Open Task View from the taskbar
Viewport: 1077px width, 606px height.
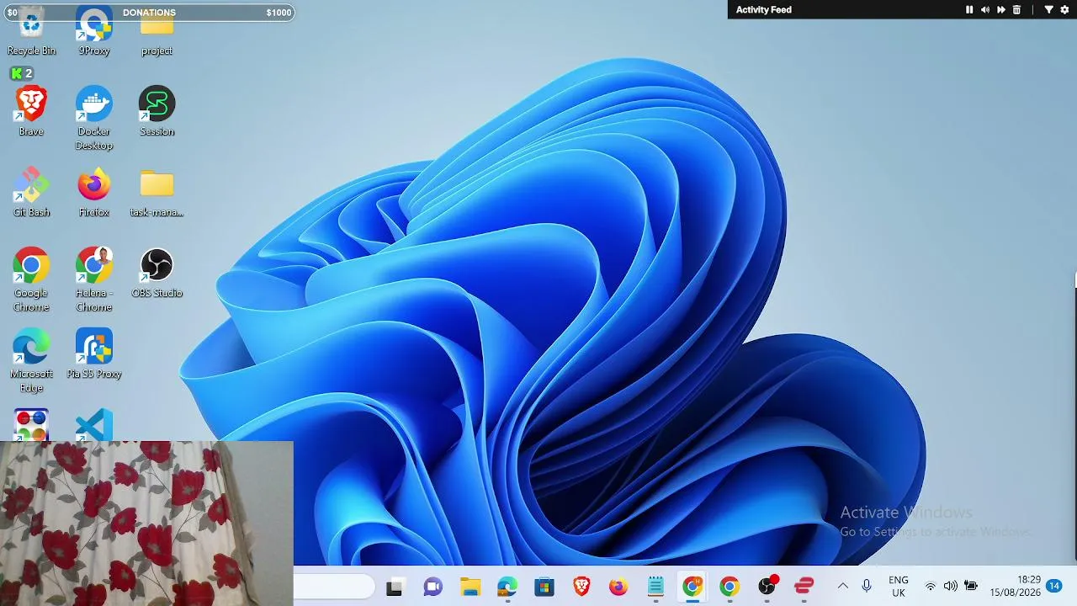394,587
